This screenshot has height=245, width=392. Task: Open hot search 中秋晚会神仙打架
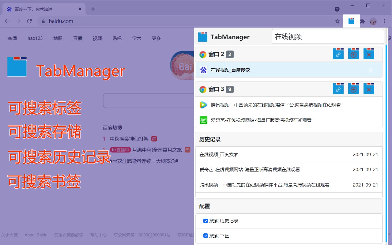coord(129,139)
